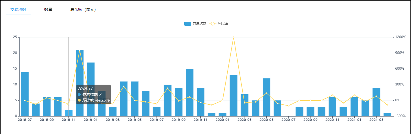Click the 2019-01 x-axis label
The height and width of the screenshot is (134, 411).
coord(91,120)
